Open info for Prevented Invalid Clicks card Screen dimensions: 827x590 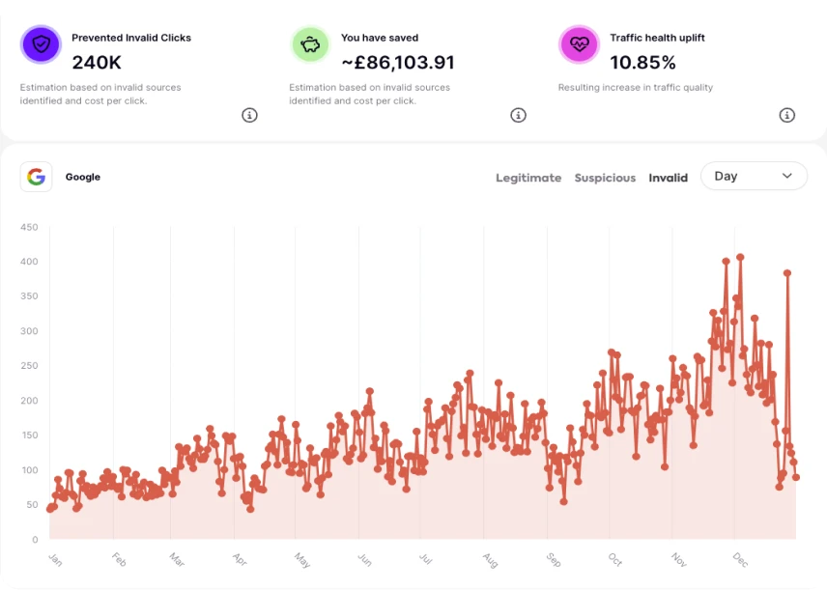tap(249, 115)
